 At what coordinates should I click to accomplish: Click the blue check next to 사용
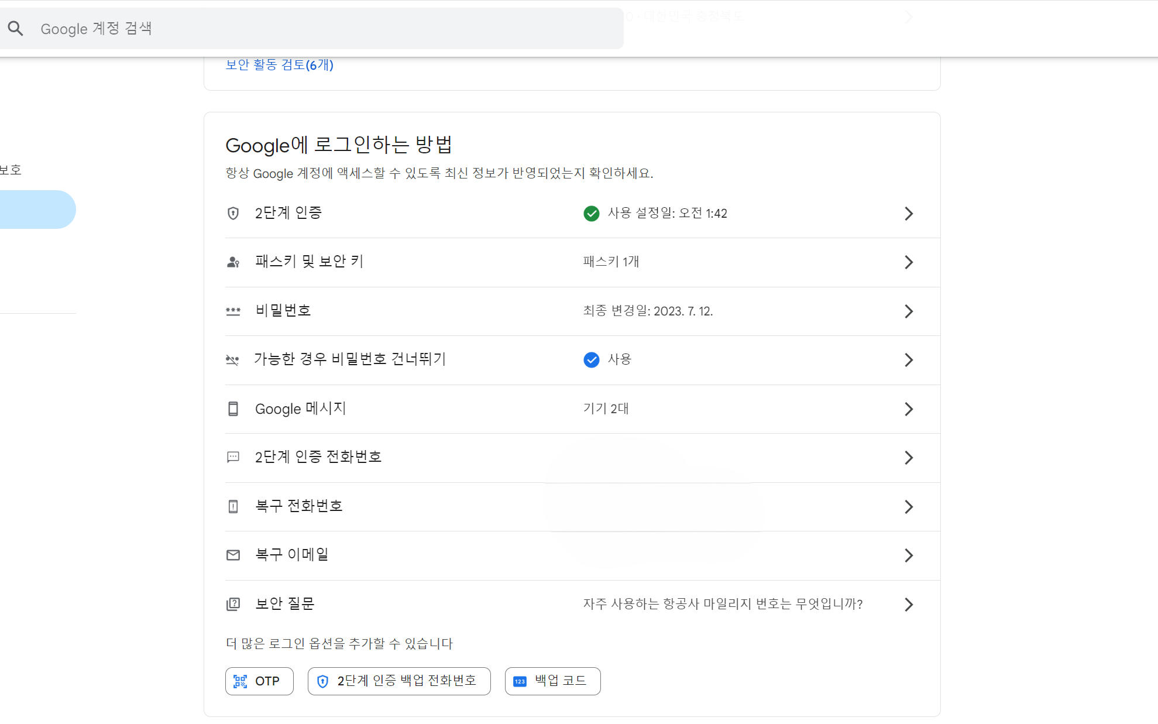[592, 360]
